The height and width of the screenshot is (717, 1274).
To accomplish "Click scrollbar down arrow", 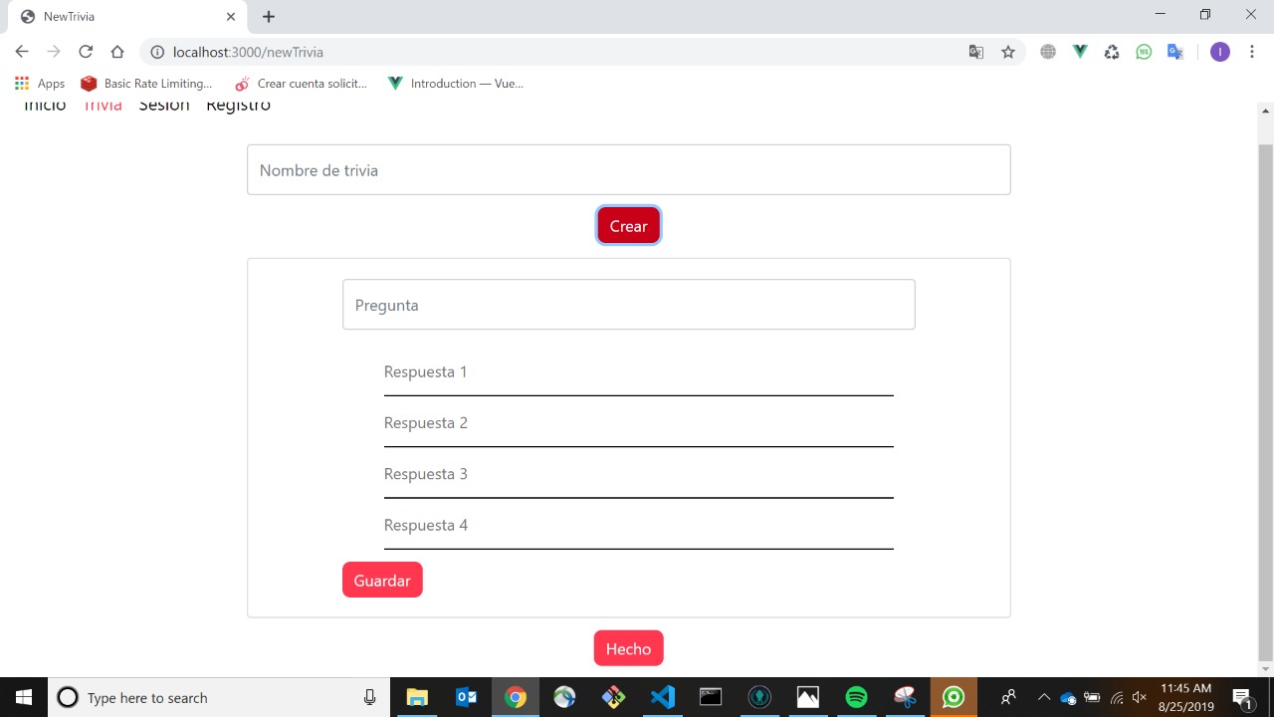I will (x=1266, y=669).
